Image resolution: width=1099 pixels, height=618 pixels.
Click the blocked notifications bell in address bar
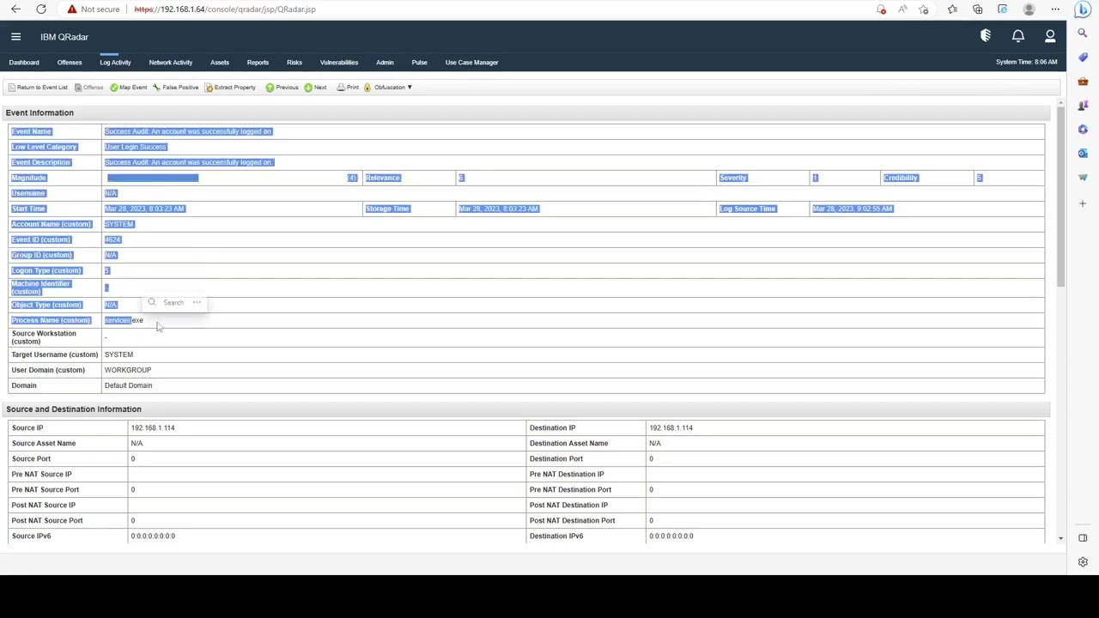point(881,9)
